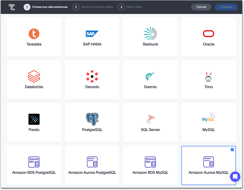Screen dimensions: 244x190
Task: Select the Databricks stack icon
Action: pos(34,76)
